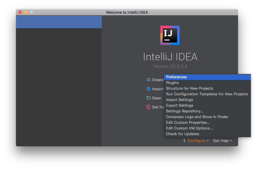Click Check for Updates

point(183,134)
